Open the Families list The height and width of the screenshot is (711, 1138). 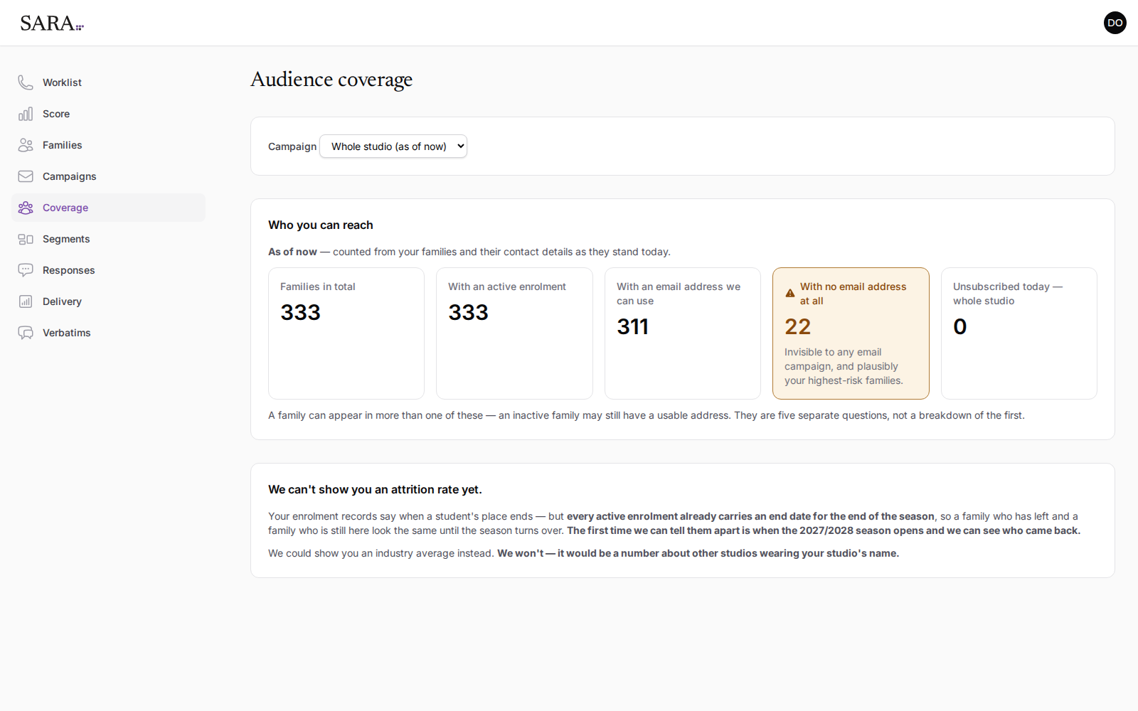click(108, 145)
